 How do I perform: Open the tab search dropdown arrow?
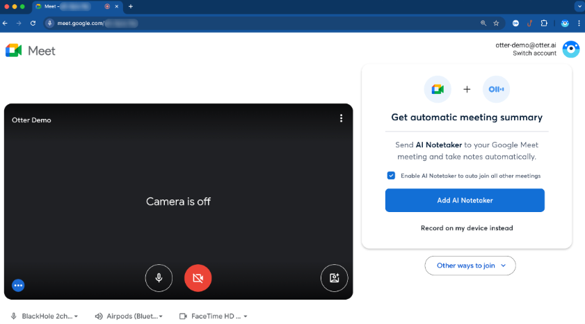[x=579, y=6]
